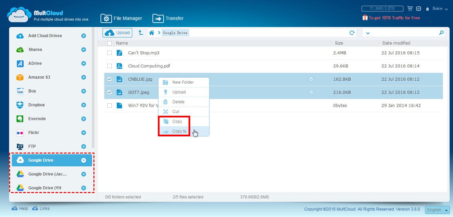The width and height of the screenshot is (453, 217).
Task: Click the mp3 music file icon
Action: 119,53
